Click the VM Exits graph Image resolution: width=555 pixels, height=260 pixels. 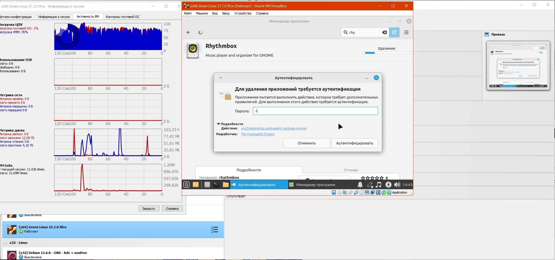[108, 178]
